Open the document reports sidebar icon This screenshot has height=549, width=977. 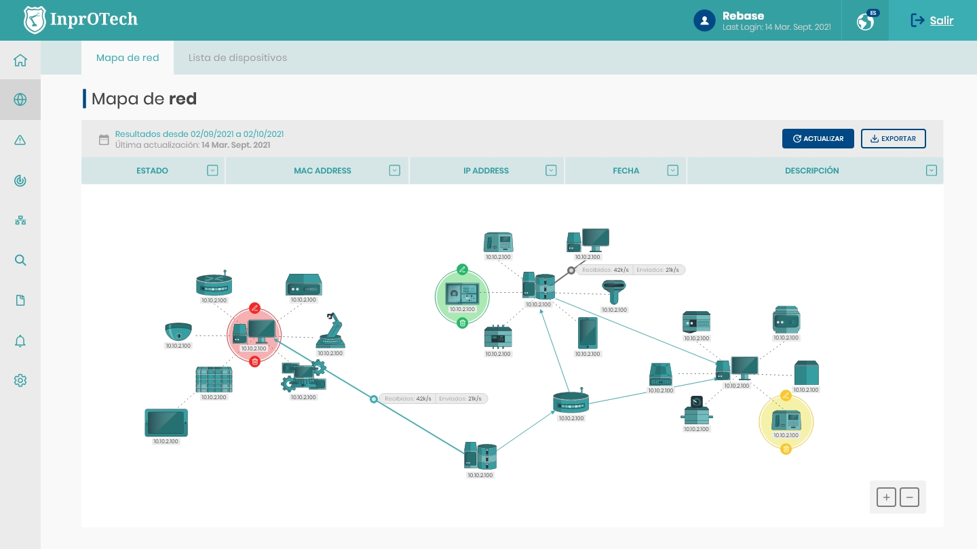[x=20, y=300]
